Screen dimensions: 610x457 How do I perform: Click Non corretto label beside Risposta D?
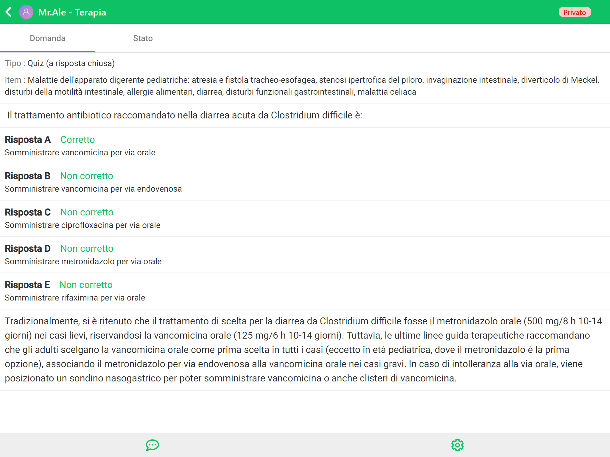pyautogui.click(x=87, y=248)
